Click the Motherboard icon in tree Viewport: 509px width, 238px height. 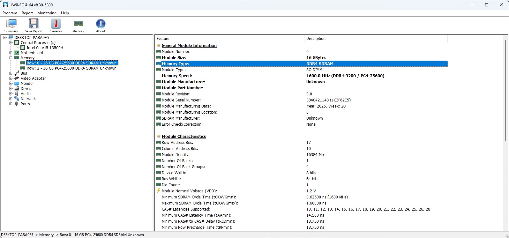coord(17,53)
